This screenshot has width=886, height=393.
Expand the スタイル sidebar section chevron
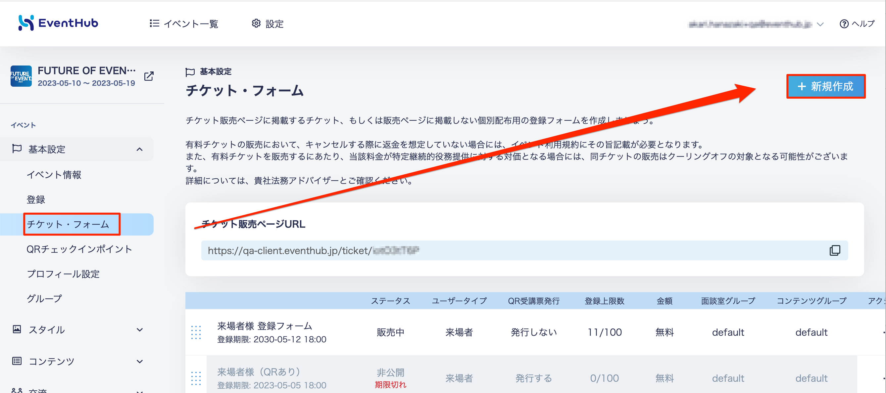pyautogui.click(x=139, y=330)
